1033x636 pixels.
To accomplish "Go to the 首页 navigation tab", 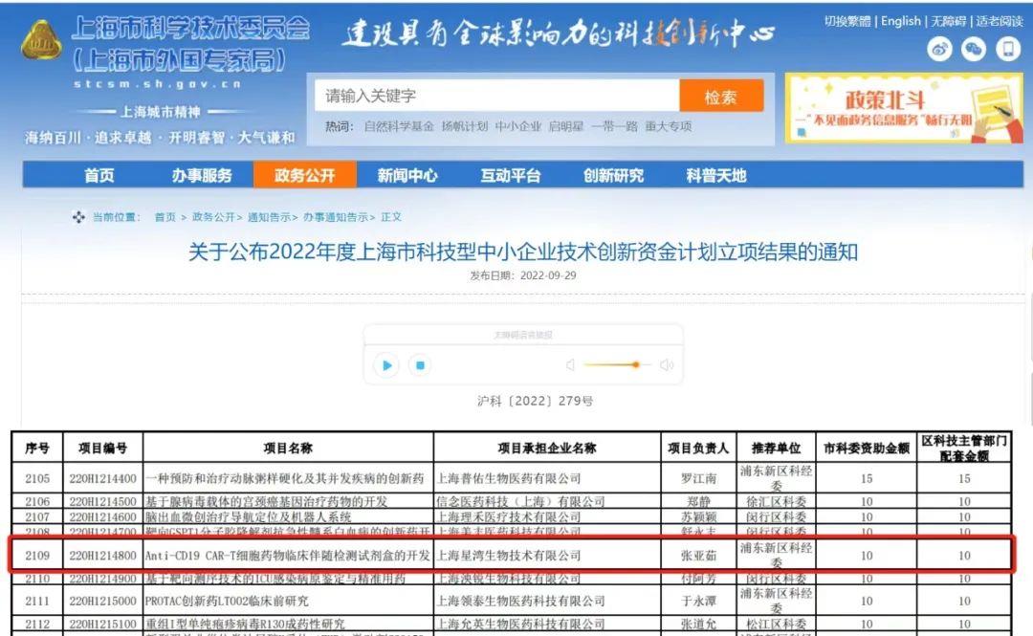I will point(99,175).
